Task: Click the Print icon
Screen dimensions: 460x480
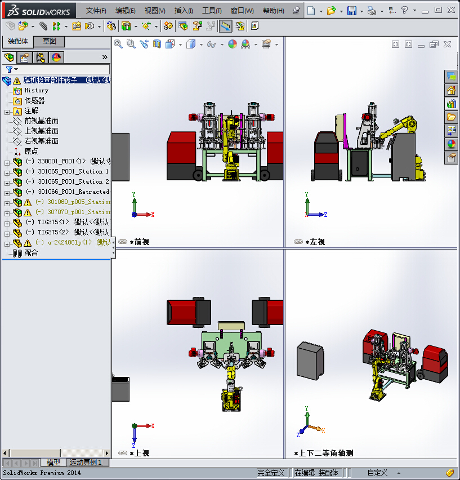Action: click(x=372, y=11)
